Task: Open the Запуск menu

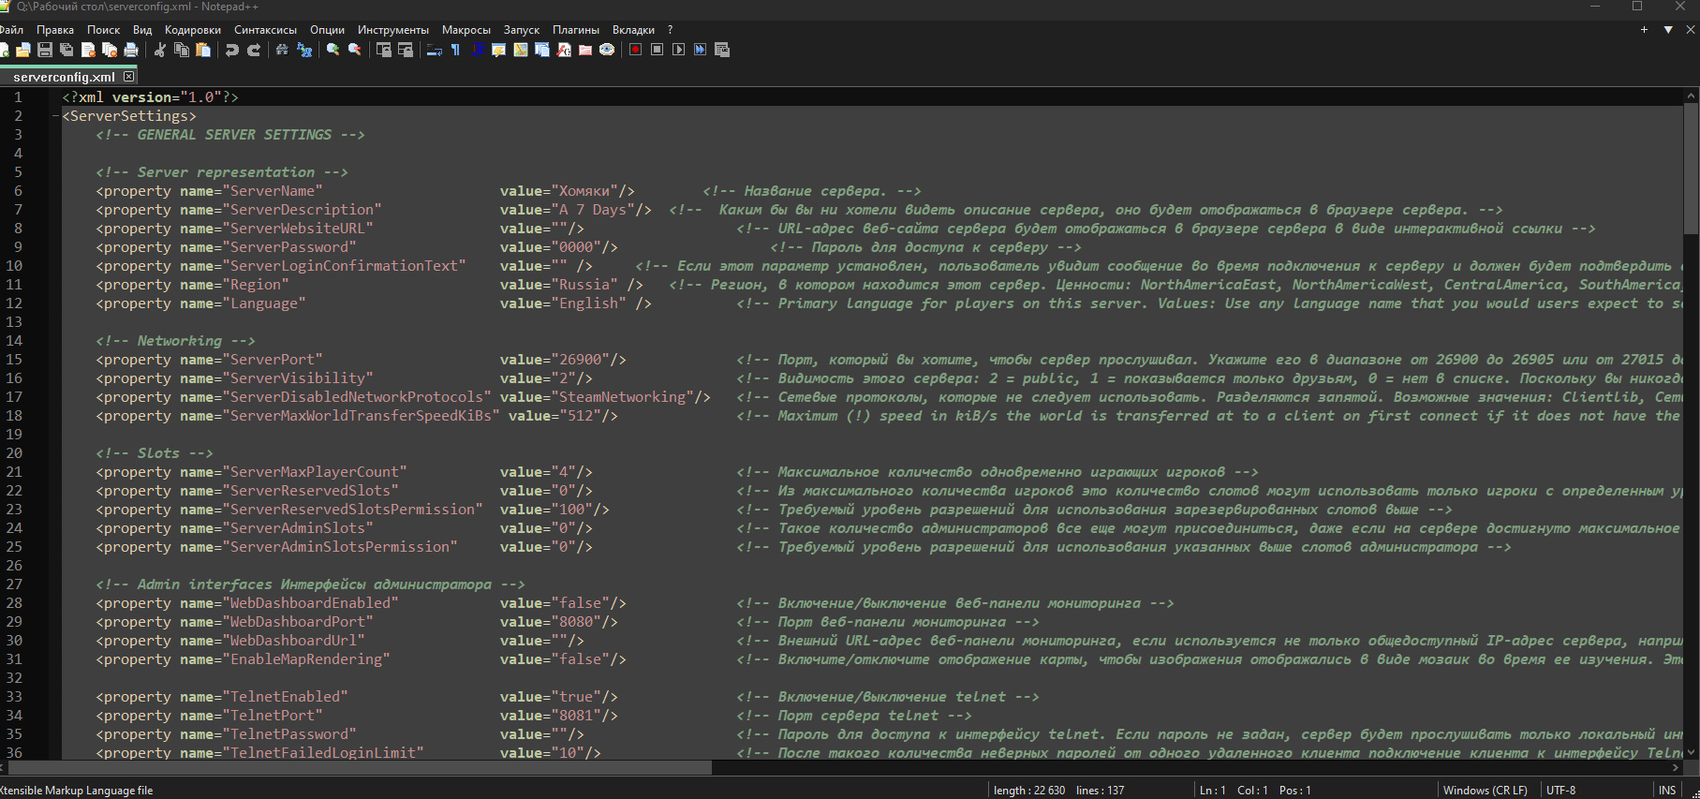Action: coord(522,30)
